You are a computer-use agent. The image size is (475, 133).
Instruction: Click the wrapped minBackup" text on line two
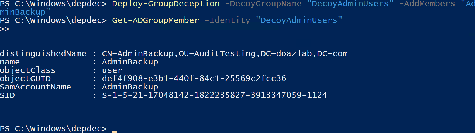point(25,12)
